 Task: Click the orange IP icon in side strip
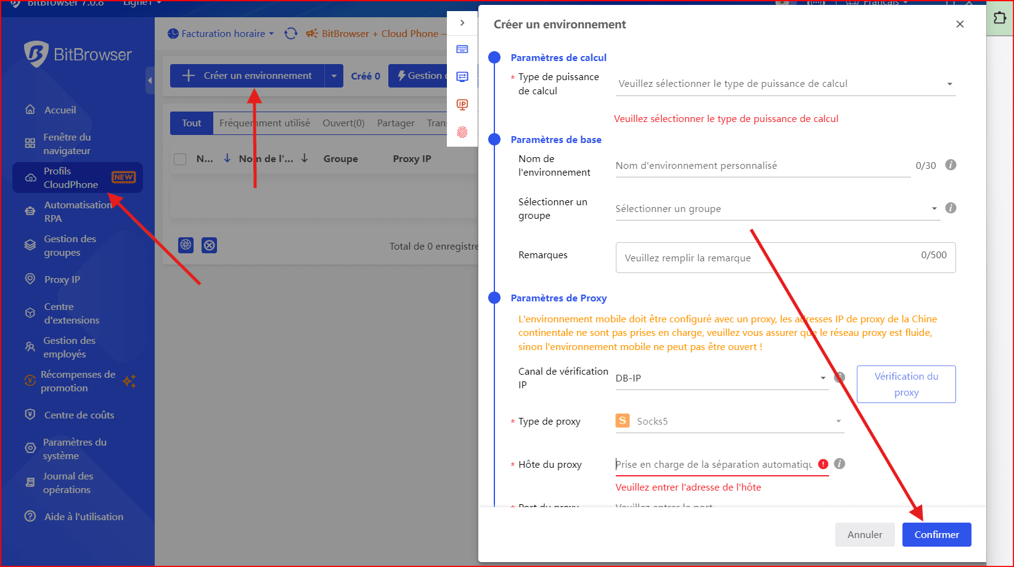coord(462,105)
